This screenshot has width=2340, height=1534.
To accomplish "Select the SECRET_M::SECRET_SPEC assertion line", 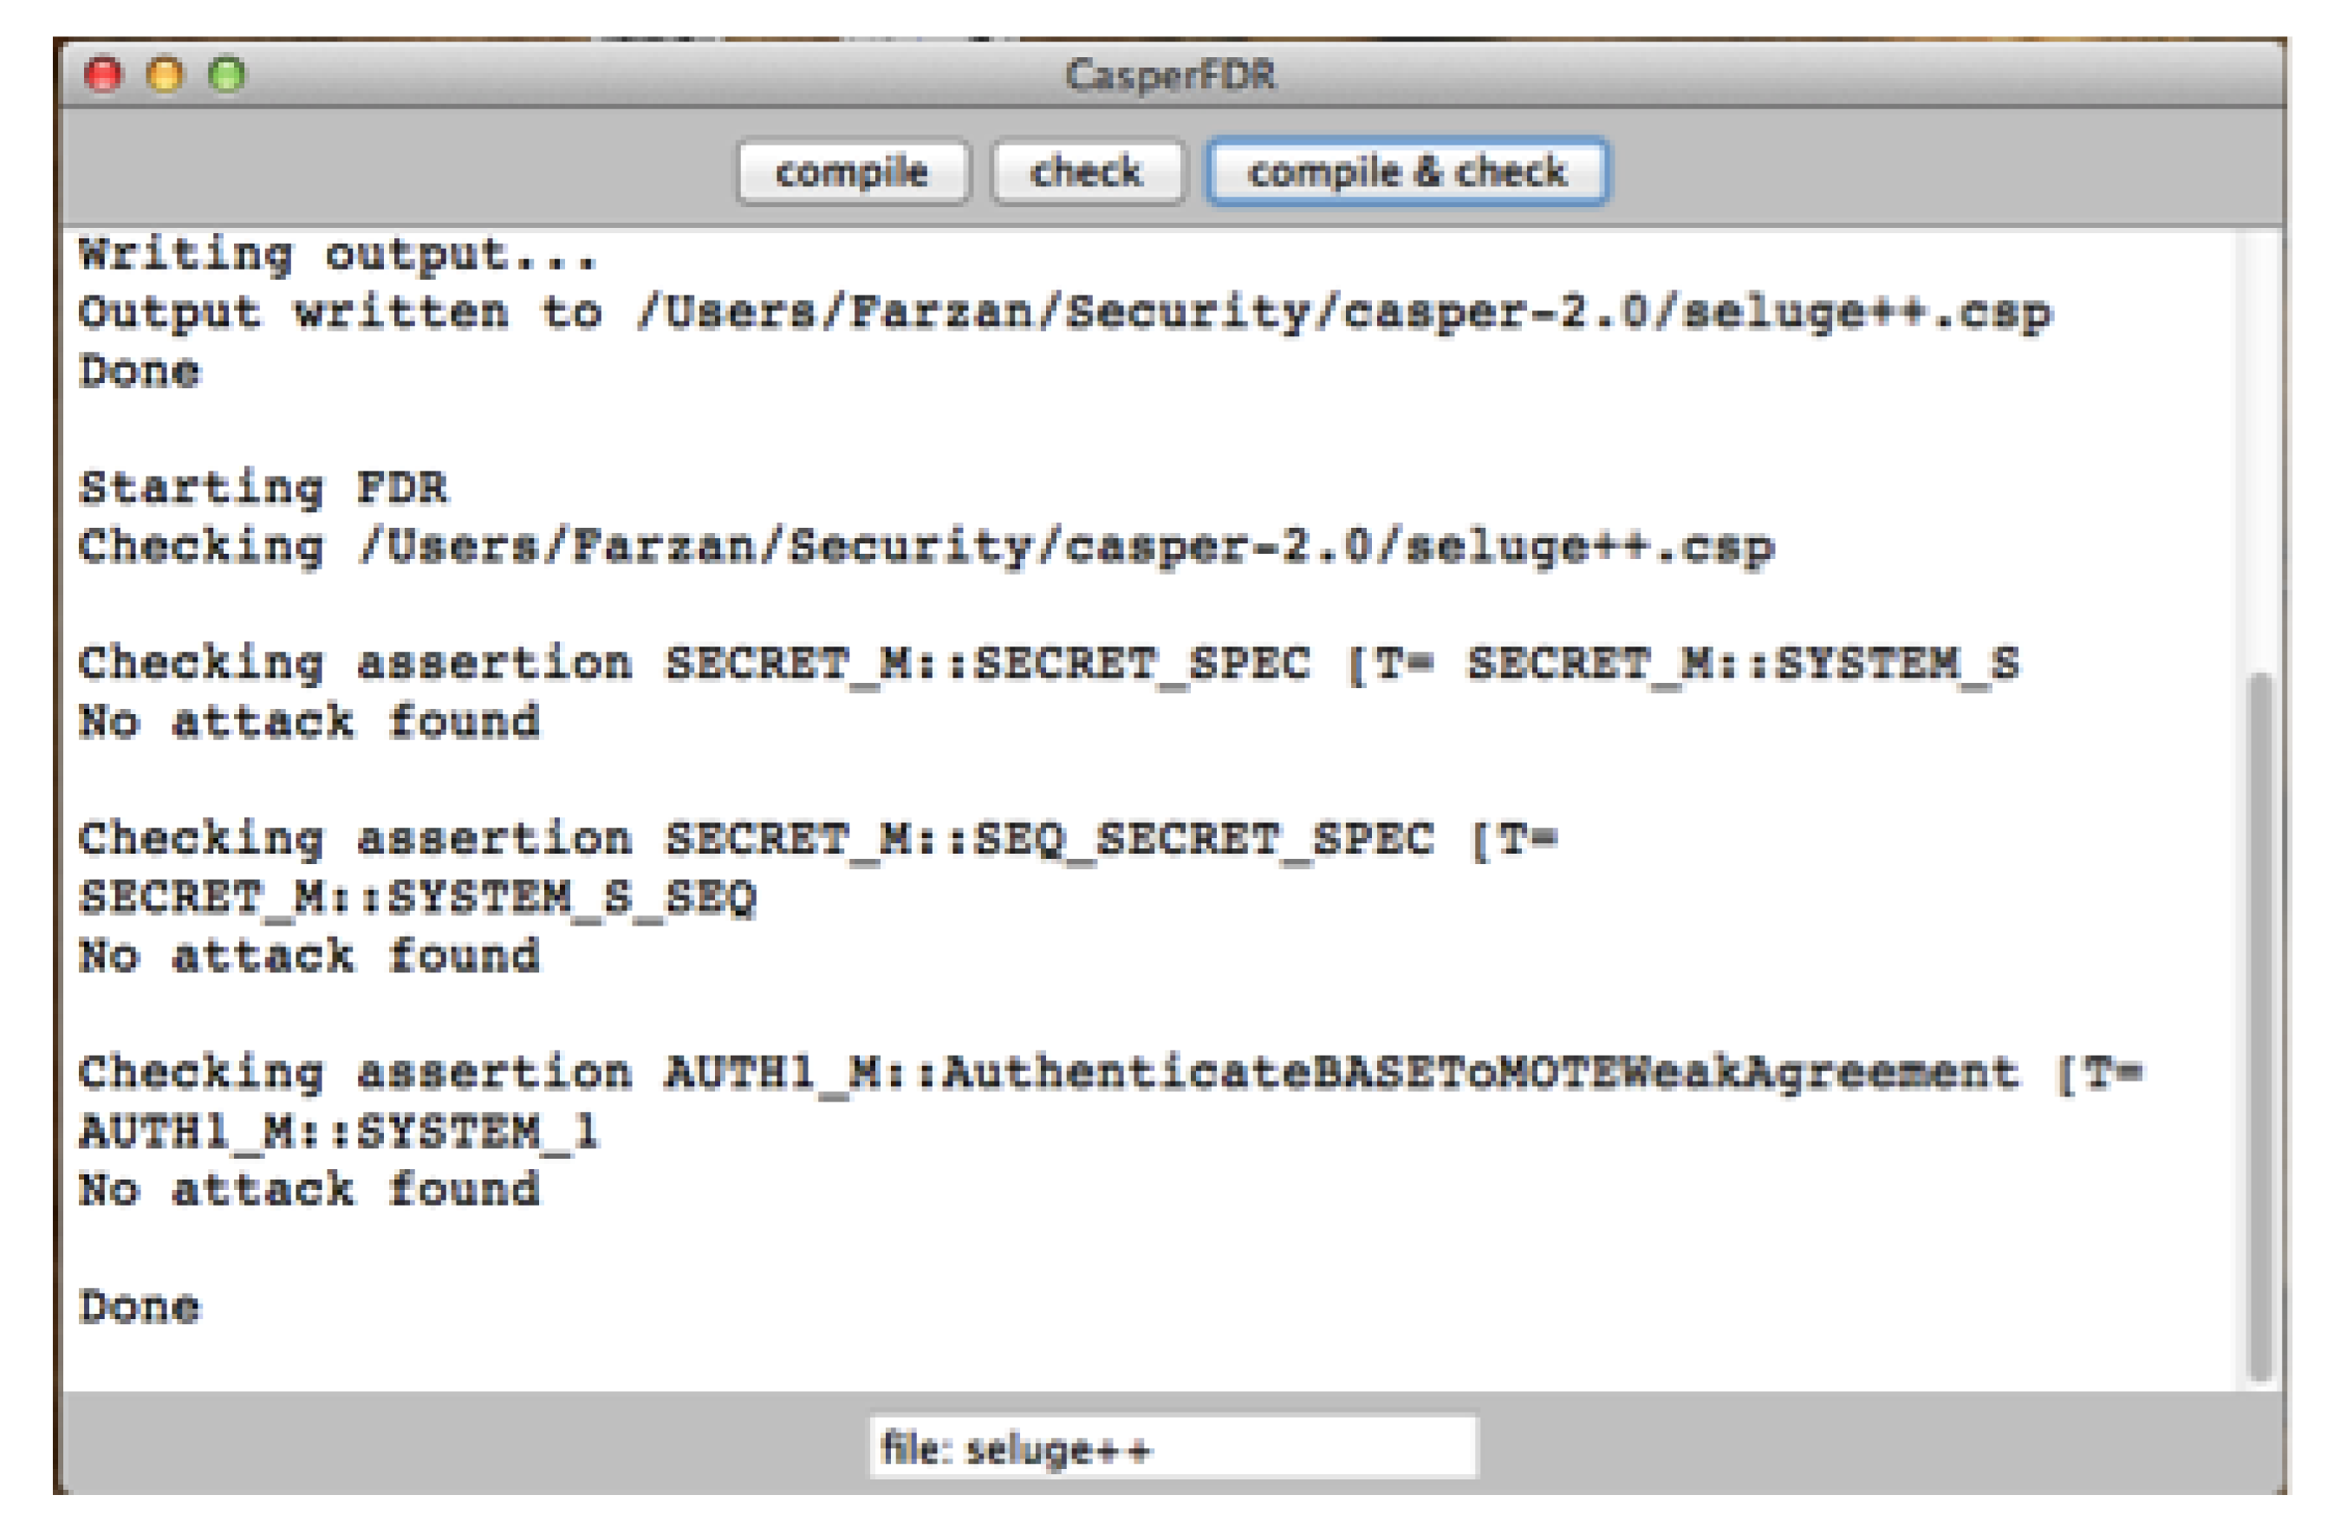I will point(1048,664).
